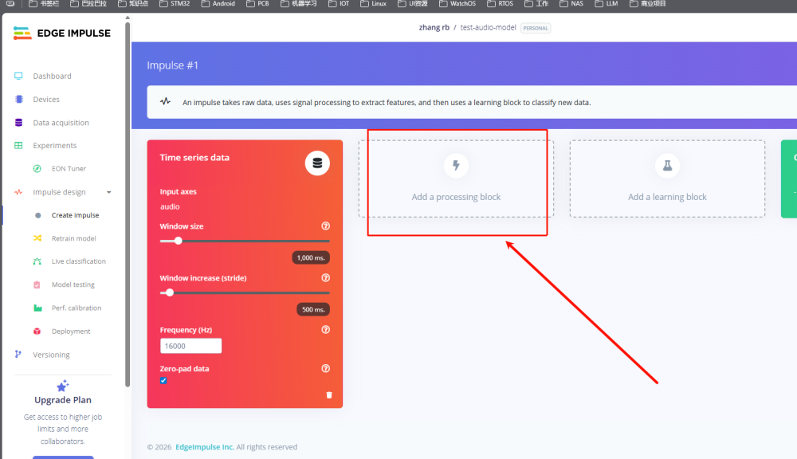Click Add a processing block
Screen dimensions: 797x459
pyautogui.click(x=456, y=197)
